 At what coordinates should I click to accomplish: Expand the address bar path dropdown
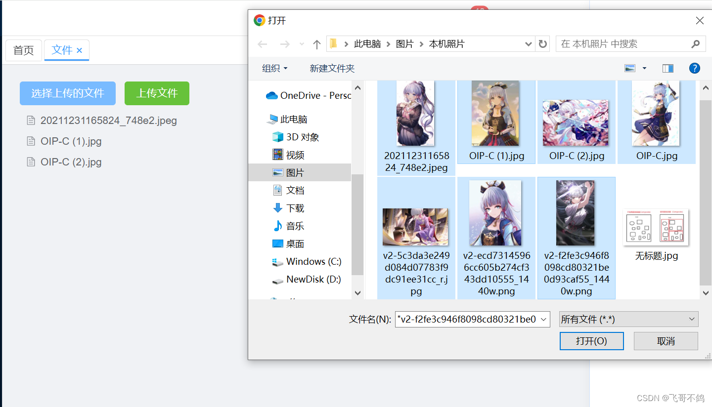[x=529, y=44]
